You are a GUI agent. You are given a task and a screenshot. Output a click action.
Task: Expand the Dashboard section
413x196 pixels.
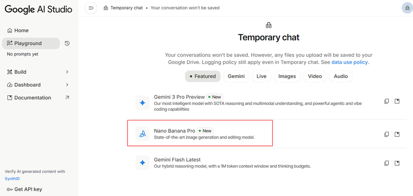coord(67,85)
